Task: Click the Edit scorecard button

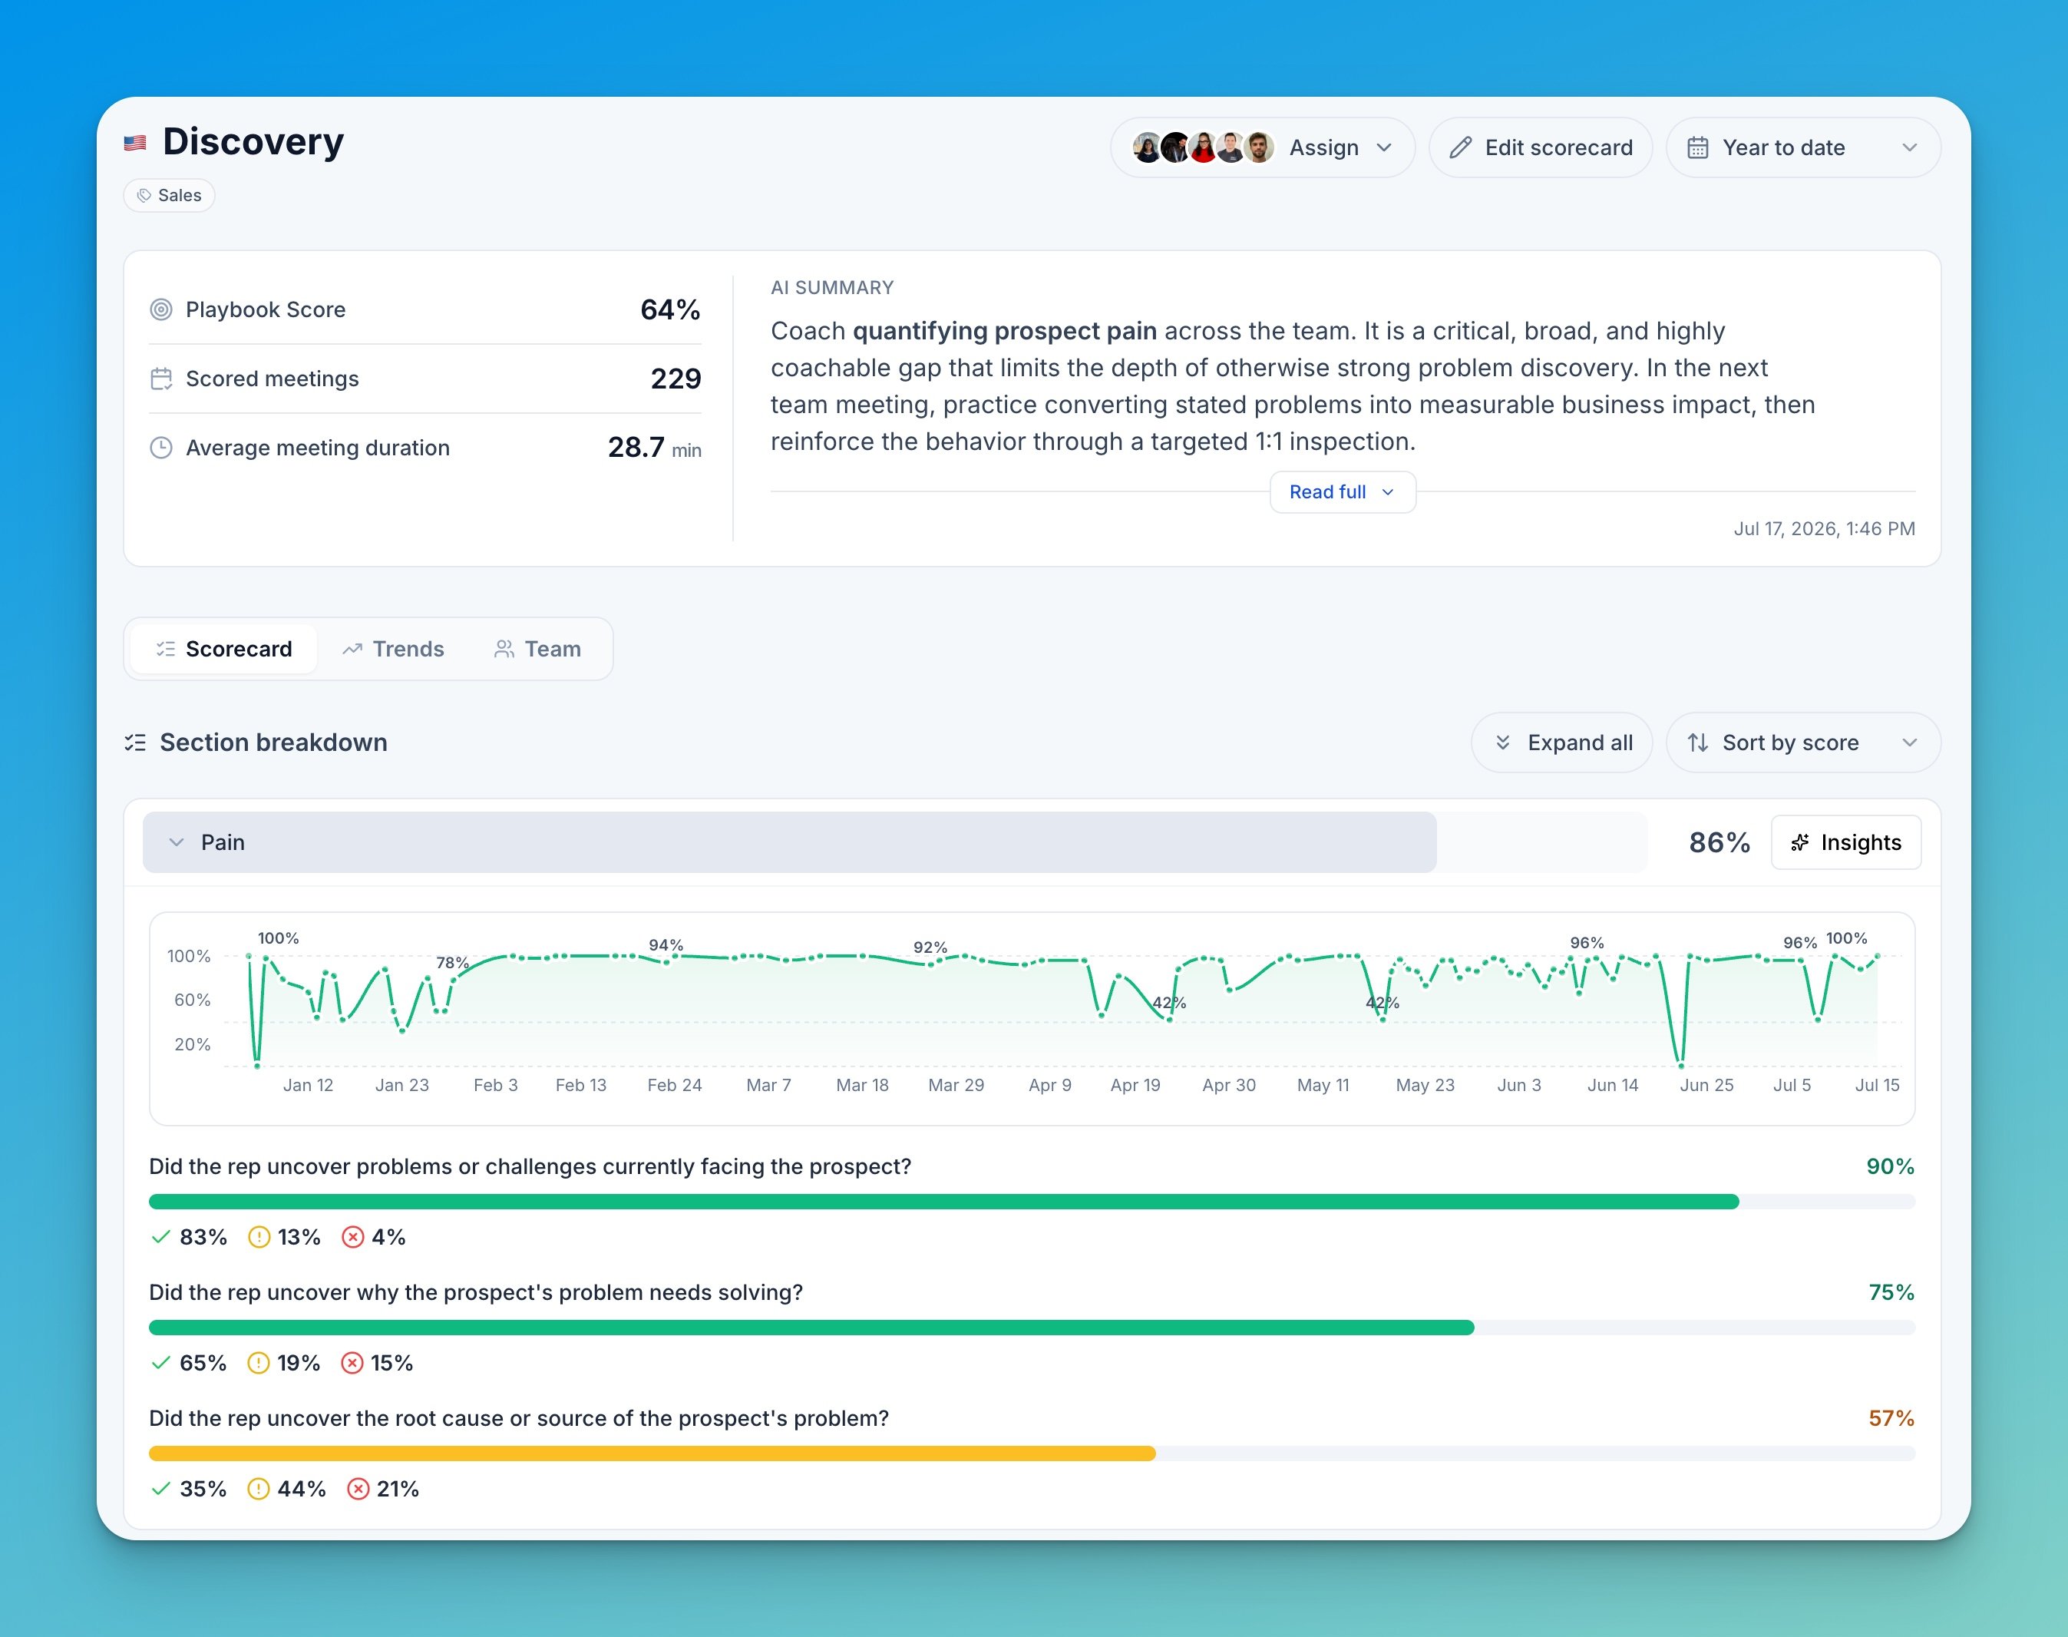Action: click(1541, 147)
